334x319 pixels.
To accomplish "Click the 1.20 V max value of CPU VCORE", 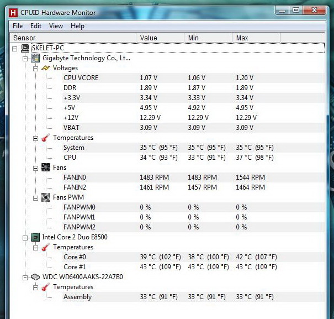I will (x=245, y=78).
